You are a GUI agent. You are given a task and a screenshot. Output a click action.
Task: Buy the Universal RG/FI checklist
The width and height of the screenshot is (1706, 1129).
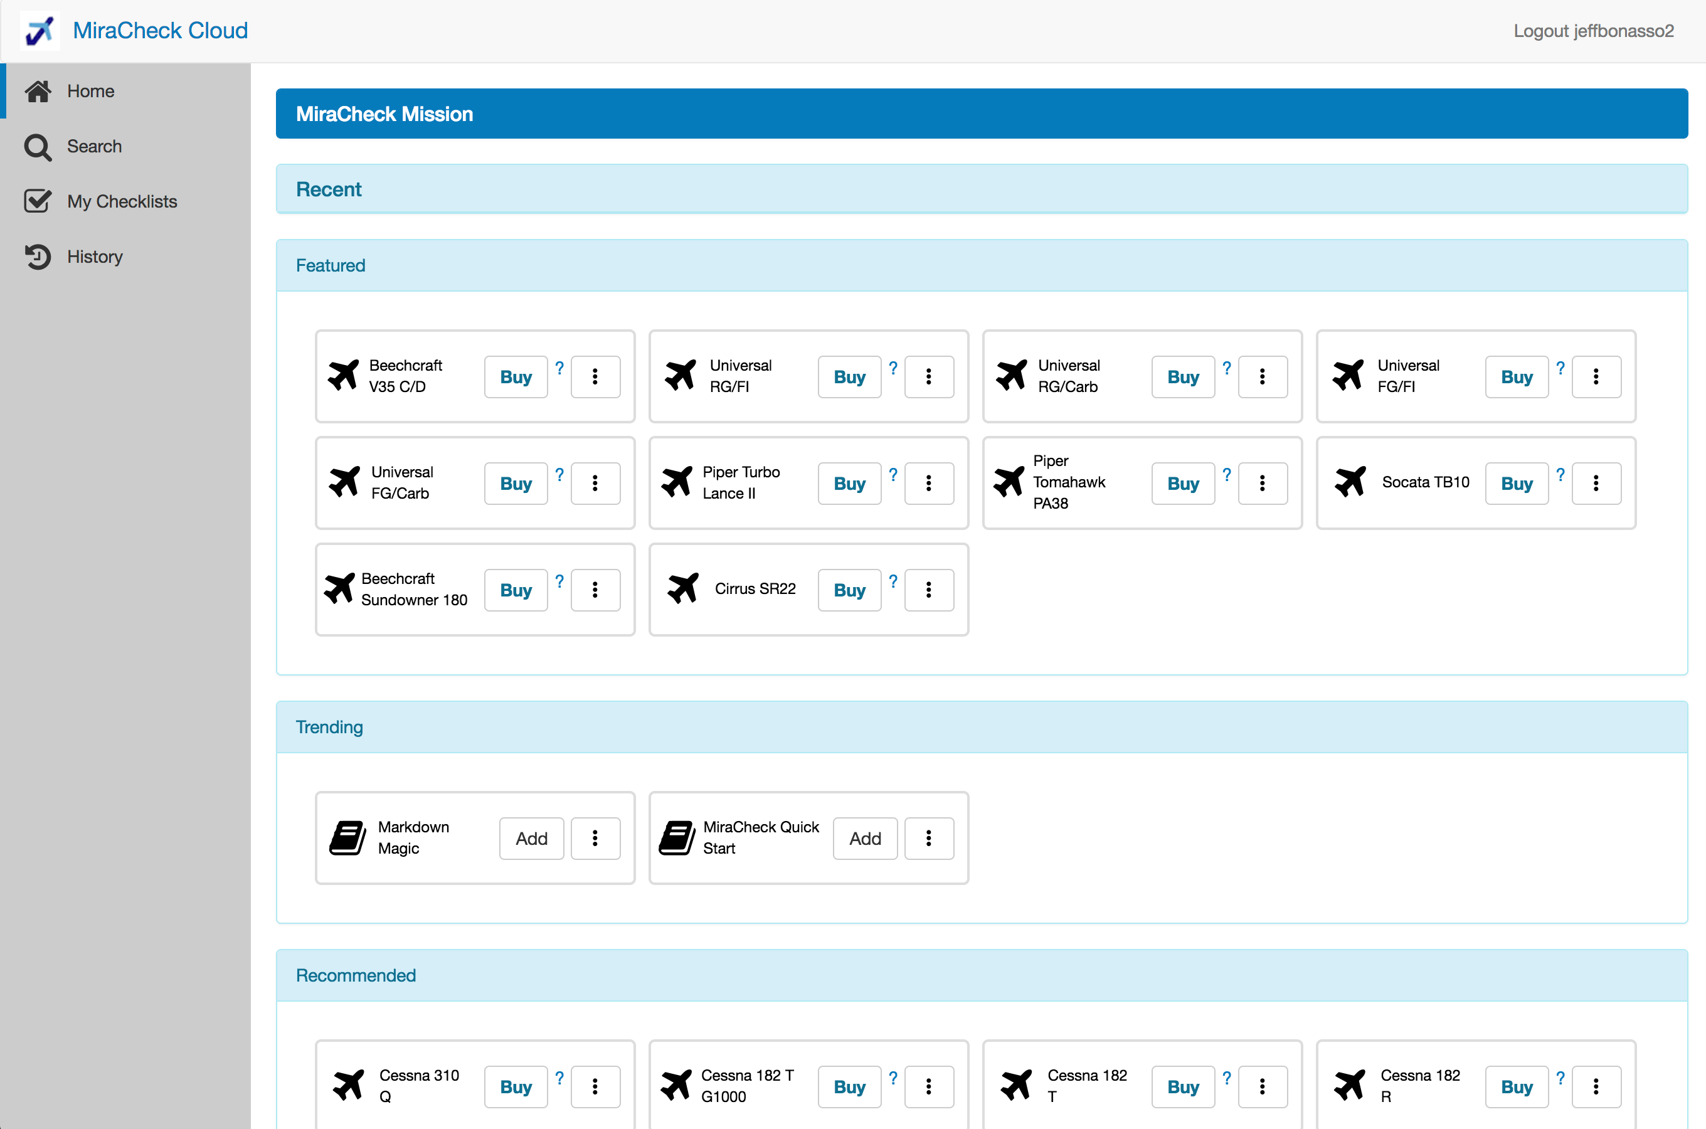(849, 376)
